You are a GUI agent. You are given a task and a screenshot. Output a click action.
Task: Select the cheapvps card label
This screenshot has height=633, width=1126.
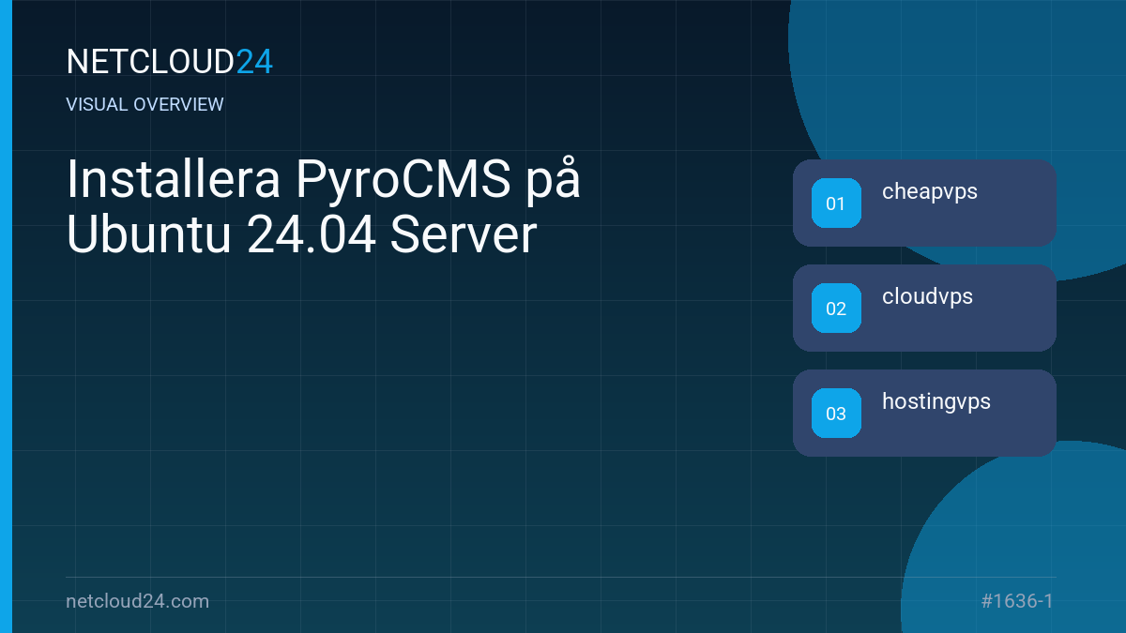(930, 192)
